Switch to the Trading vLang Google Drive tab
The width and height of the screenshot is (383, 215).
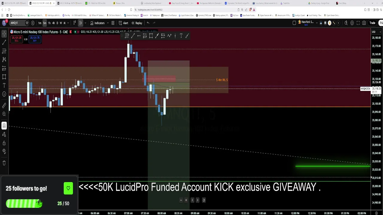(319, 3)
